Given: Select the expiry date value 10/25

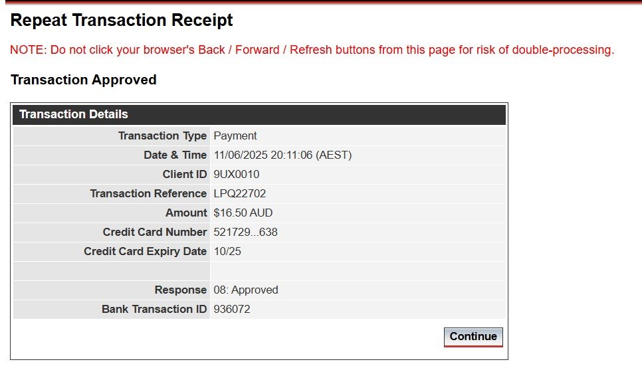Looking at the screenshot, I should click(227, 251).
